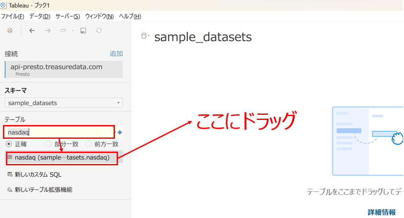Select the 前方一致 prefix match radio button
Image resolution: width=404 pixels, height=218 pixels.
[x=88, y=144]
